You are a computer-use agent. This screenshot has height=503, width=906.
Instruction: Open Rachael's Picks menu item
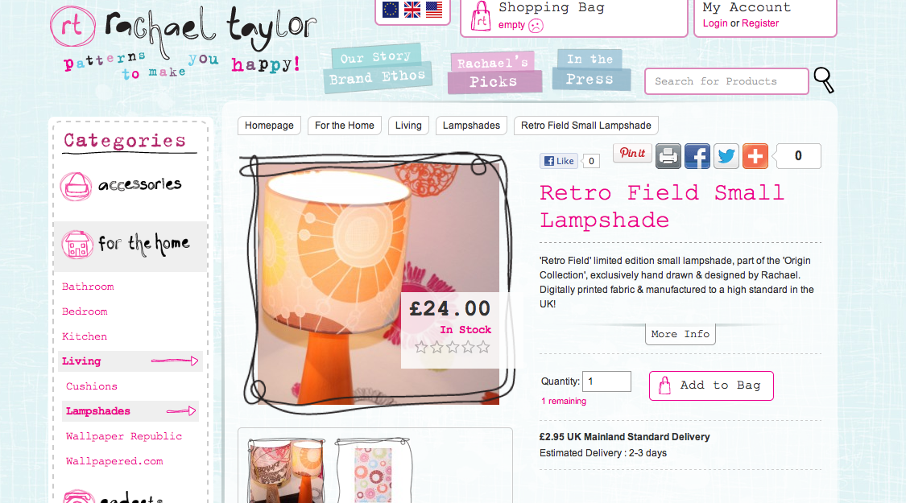(x=494, y=72)
